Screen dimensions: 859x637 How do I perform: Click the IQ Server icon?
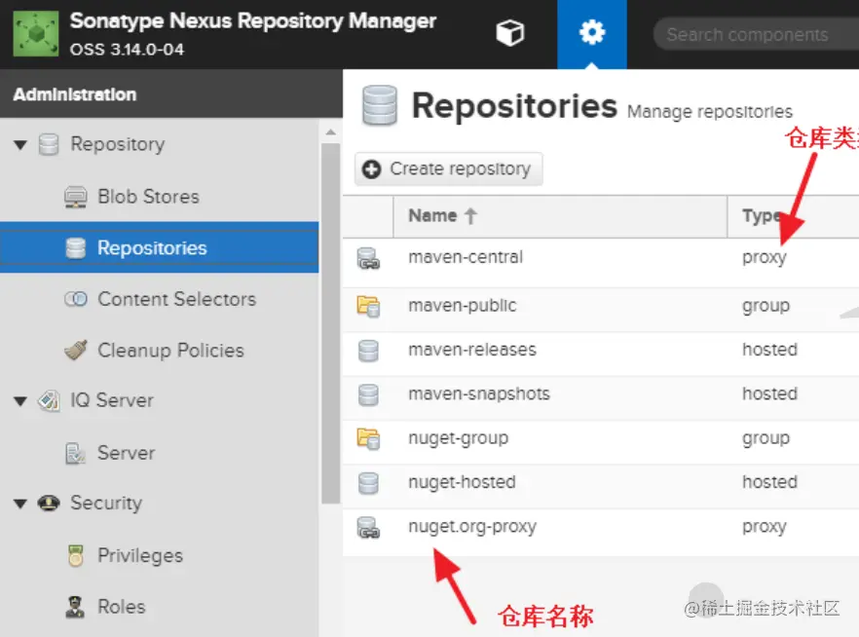49,400
